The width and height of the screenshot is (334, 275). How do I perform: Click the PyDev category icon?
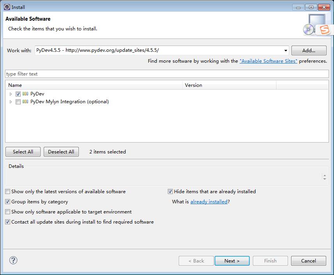(25, 94)
